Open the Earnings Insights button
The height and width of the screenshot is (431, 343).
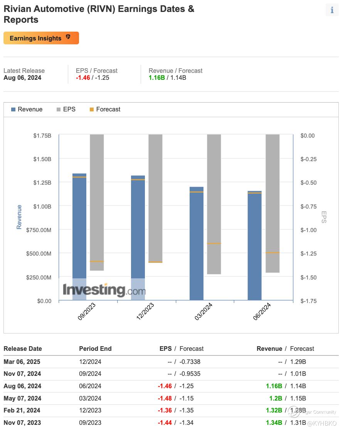[41, 38]
